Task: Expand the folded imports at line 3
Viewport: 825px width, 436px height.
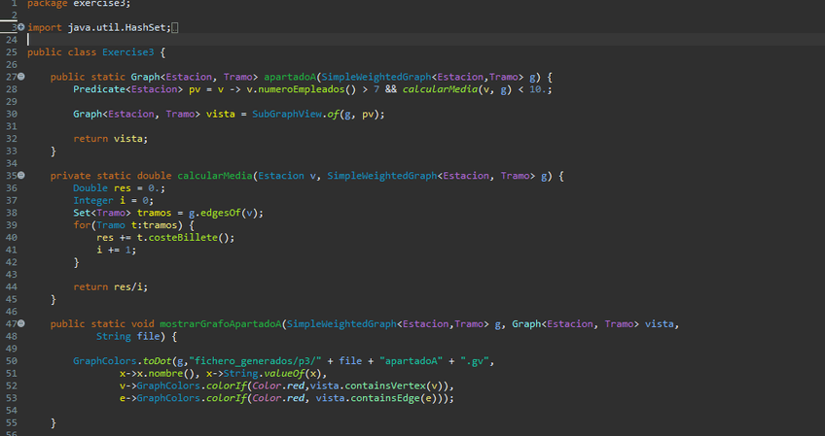Action: coord(21,27)
